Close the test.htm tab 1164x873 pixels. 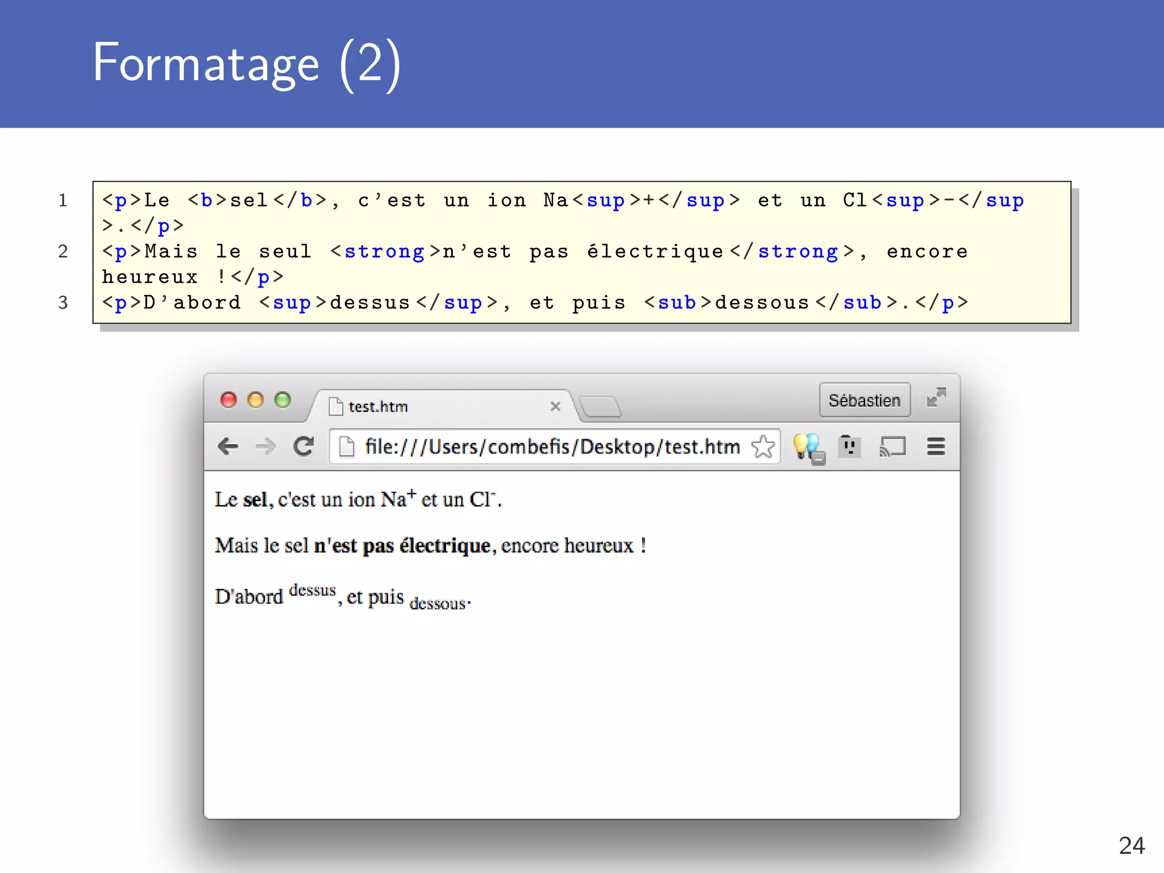(555, 406)
